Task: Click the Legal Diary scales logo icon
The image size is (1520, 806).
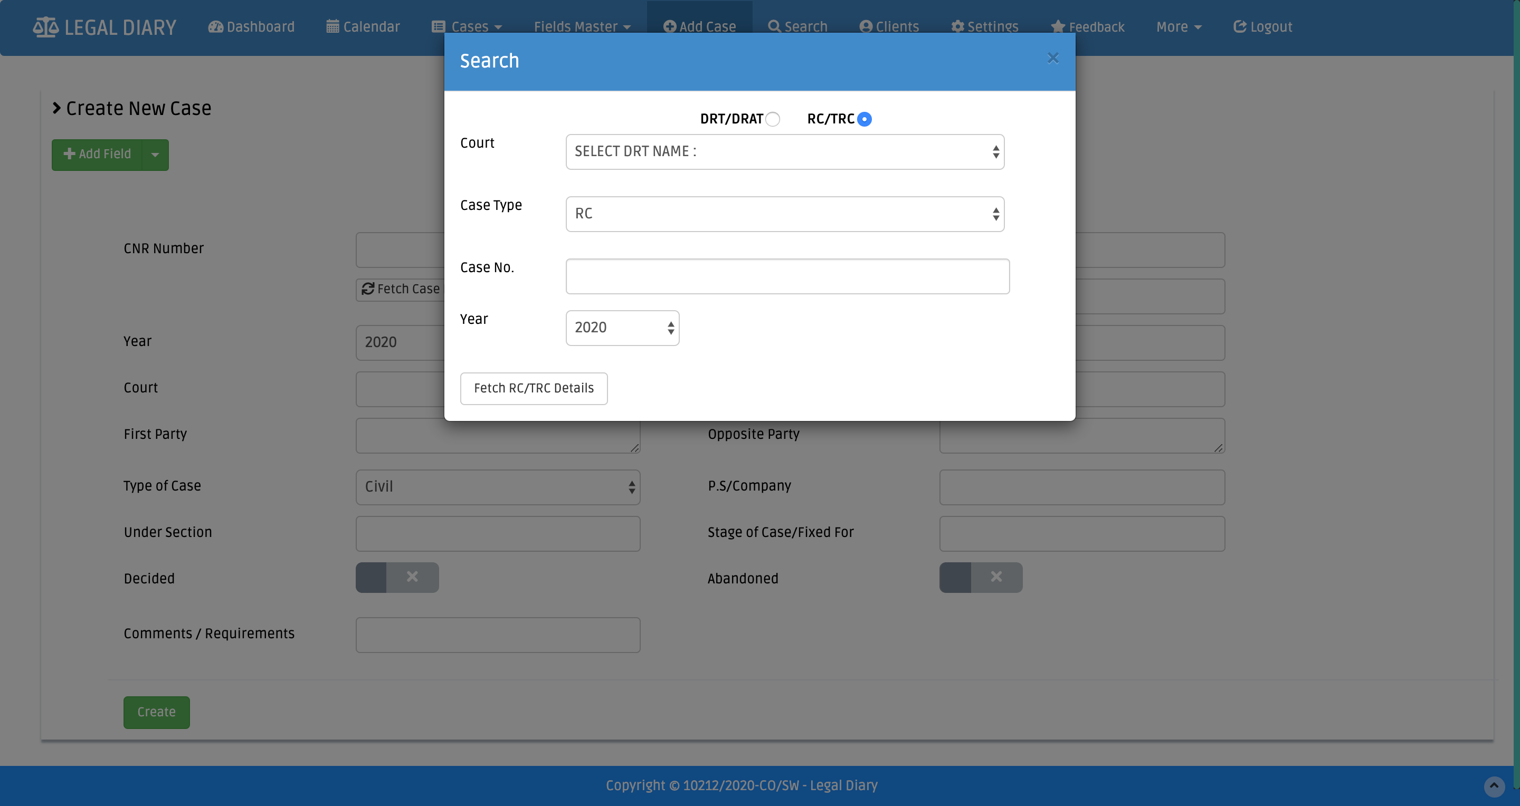Action: click(45, 27)
